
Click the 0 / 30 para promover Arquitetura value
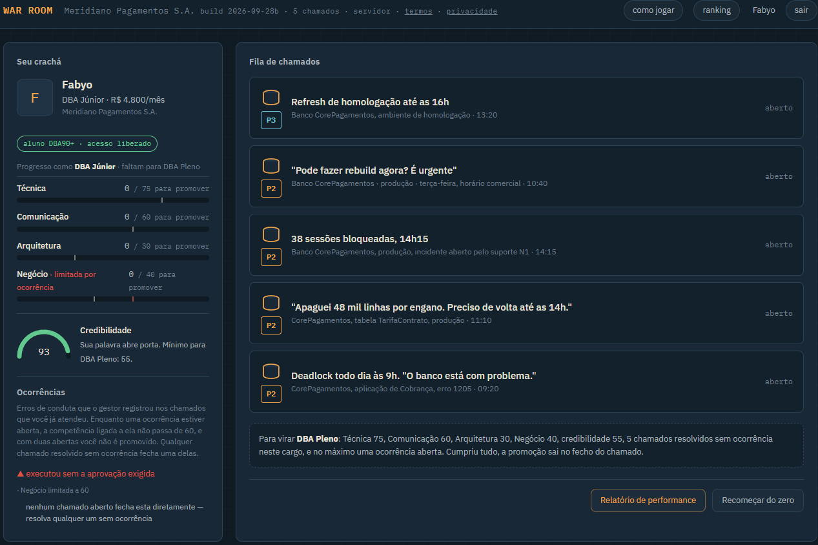click(167, 246)
